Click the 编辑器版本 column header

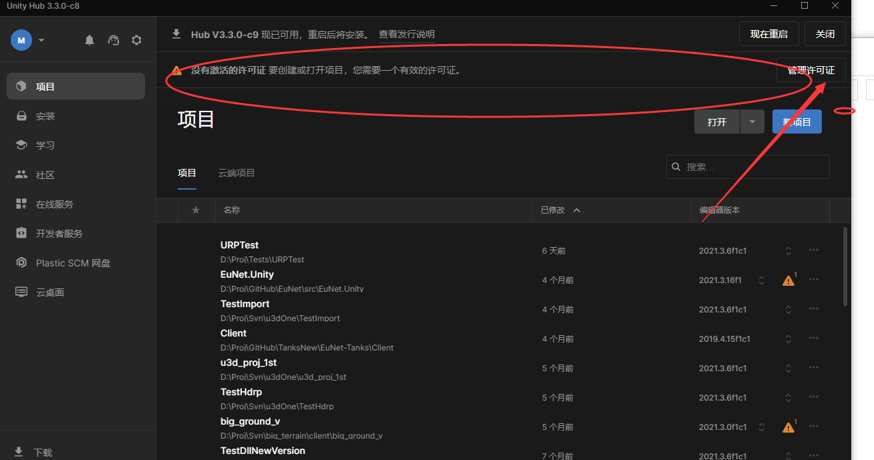tap(720, 210)
